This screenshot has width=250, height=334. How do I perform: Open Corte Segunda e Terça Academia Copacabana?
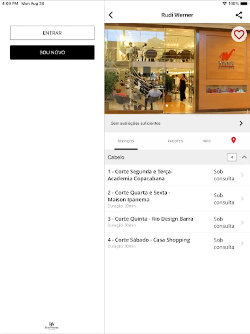coord(177,175)
